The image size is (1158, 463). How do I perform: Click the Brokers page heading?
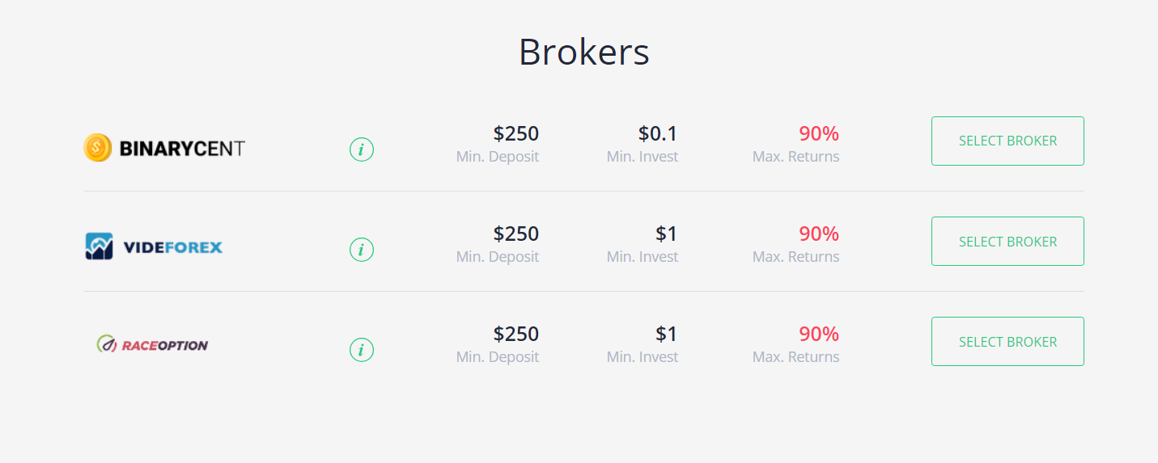coord(583,52)
